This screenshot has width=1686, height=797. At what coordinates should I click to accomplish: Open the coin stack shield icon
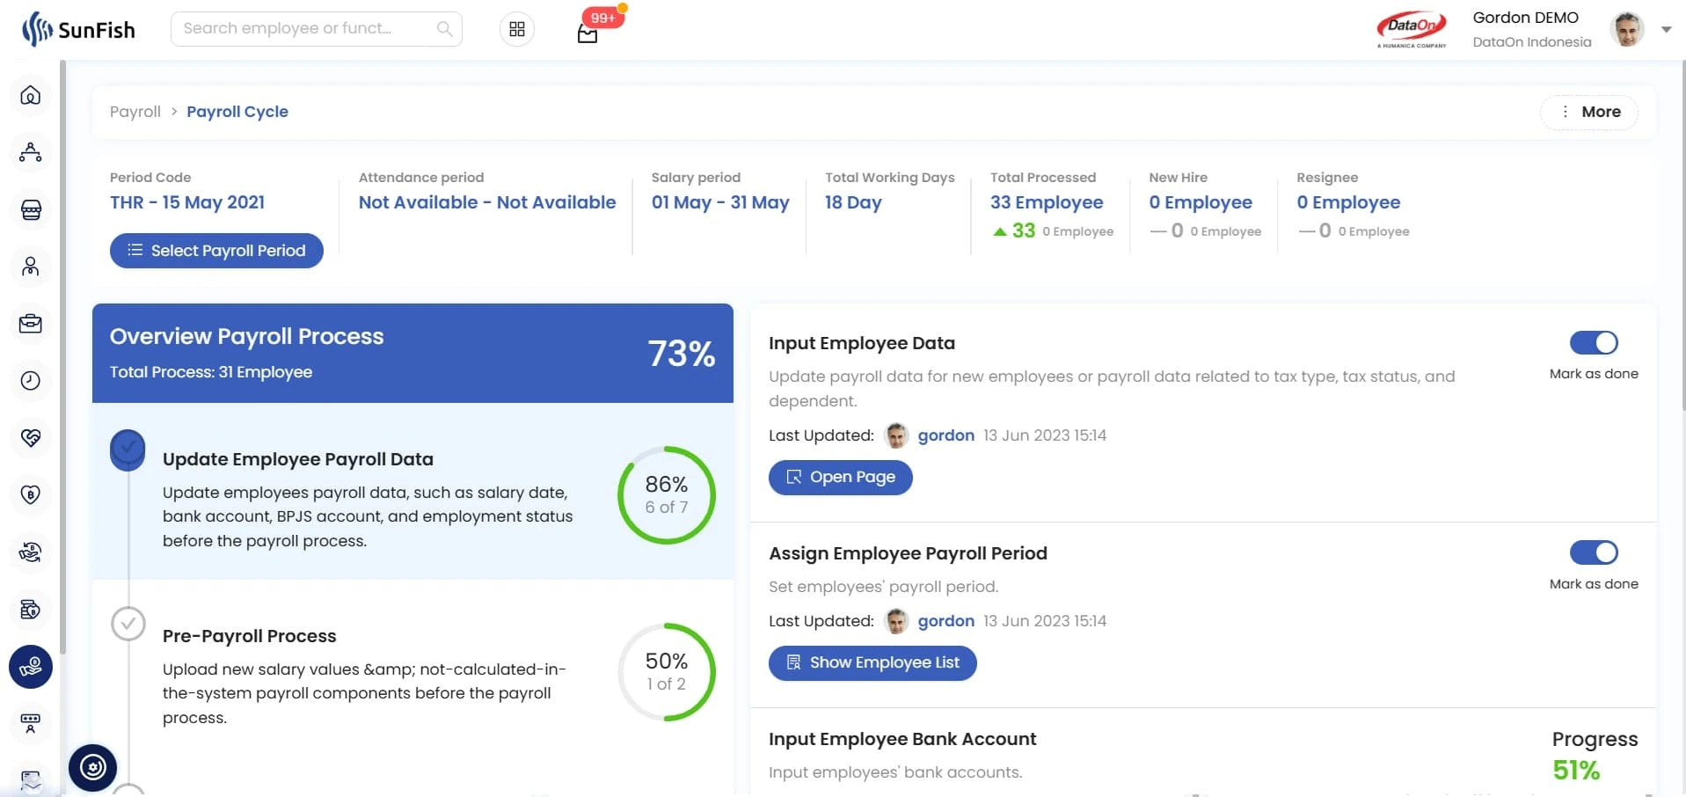(31, 610)
